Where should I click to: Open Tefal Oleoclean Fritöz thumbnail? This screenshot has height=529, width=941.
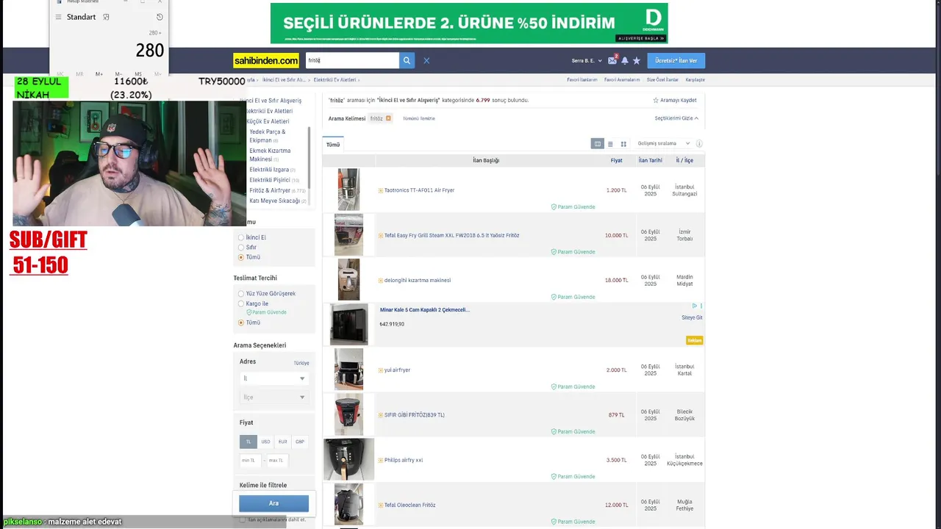(348, 504)
